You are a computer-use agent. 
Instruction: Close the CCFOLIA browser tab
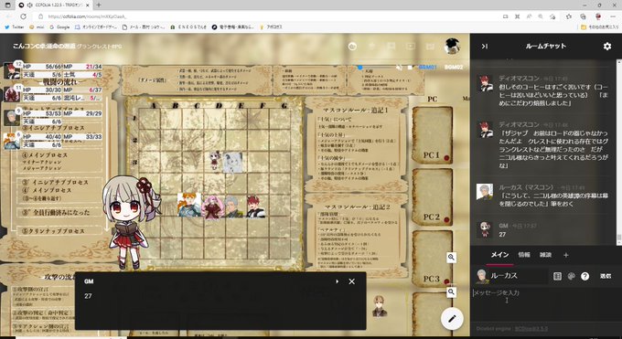pos(88,5)
